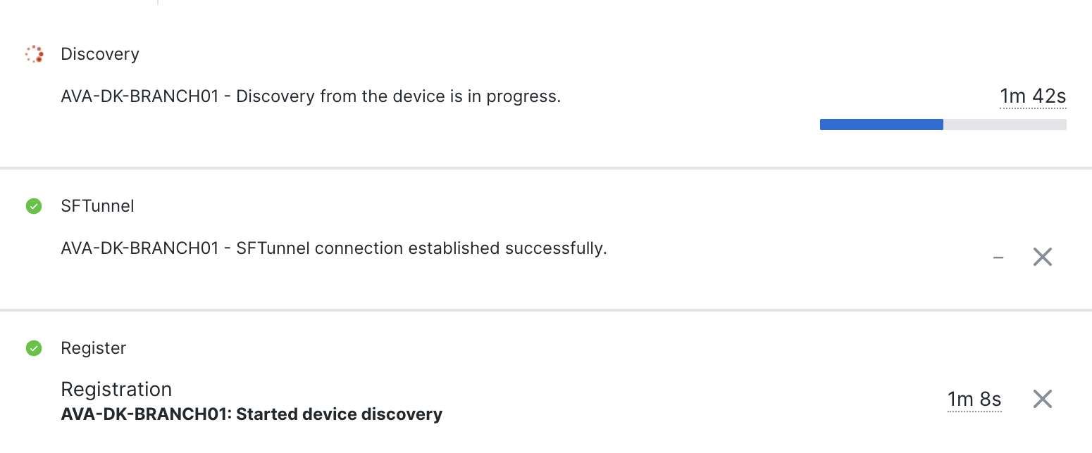
Task: Select the Register task heading
Action: tap(94, 347)
